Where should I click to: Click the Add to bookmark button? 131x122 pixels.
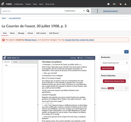pyautogui.click(x=107, y=68)
